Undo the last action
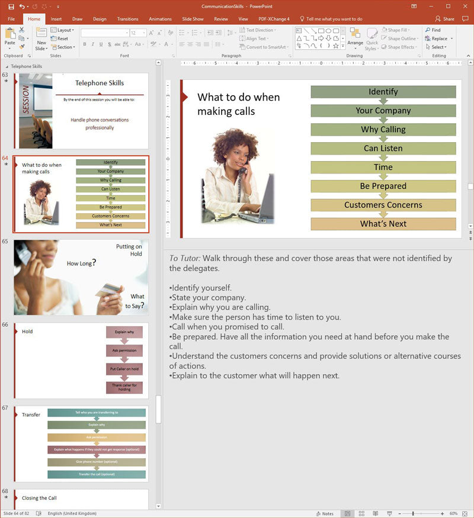 22,7
